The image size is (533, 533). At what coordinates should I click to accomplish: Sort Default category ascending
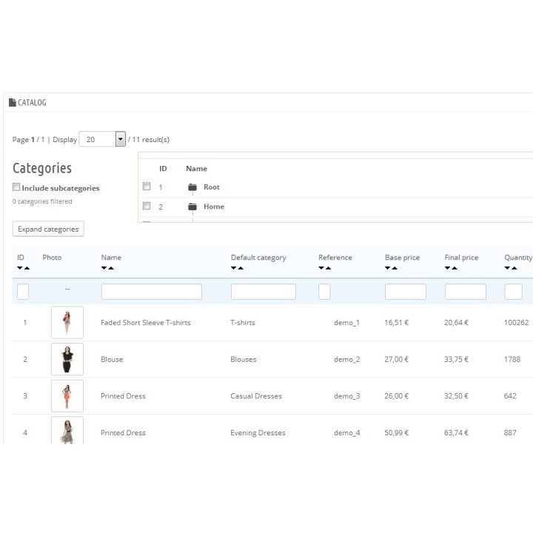point(241,268)
